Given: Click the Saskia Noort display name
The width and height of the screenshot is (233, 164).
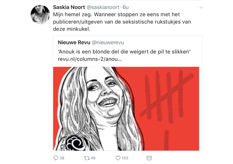Looking at the screenshot, I should coord(69,7).
